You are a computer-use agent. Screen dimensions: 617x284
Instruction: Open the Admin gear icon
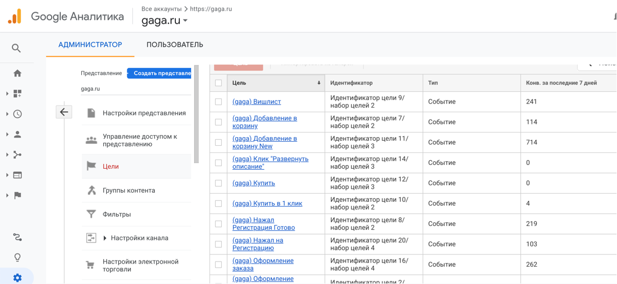click(x=17, y=278)
